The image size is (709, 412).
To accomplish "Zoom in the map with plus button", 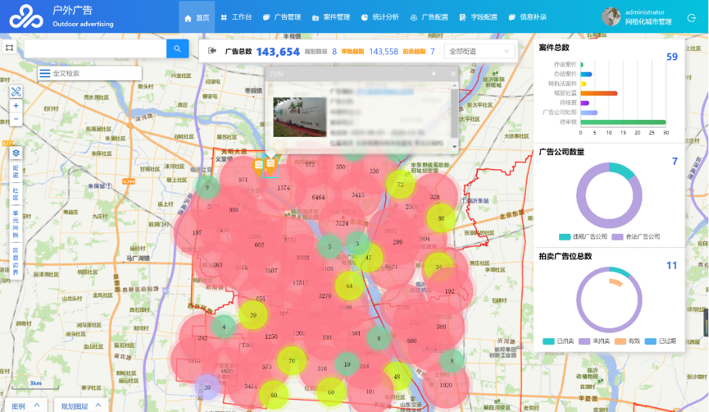I will click(16, 106).
